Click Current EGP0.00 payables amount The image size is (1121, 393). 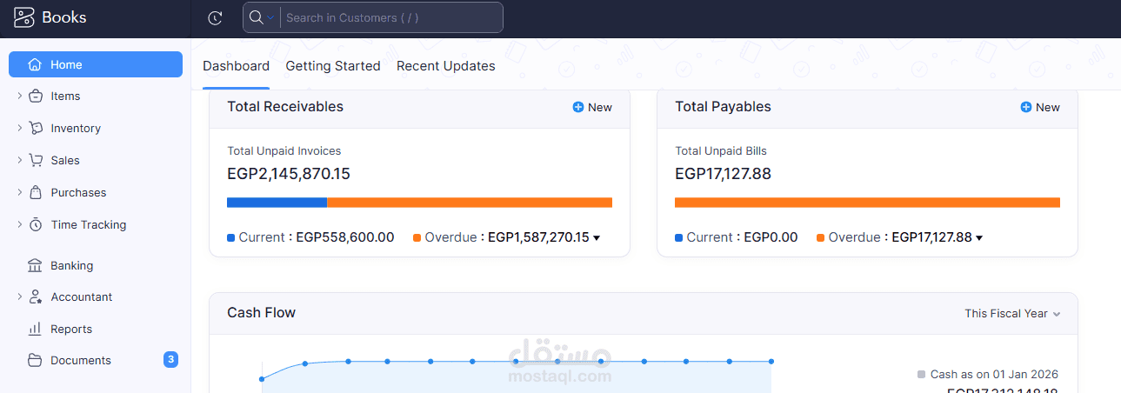tap(771, 237)
